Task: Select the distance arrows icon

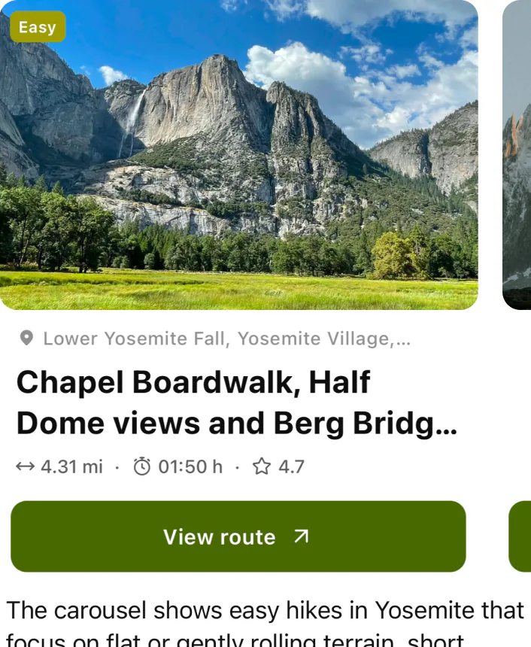Action: pos(26,466)
